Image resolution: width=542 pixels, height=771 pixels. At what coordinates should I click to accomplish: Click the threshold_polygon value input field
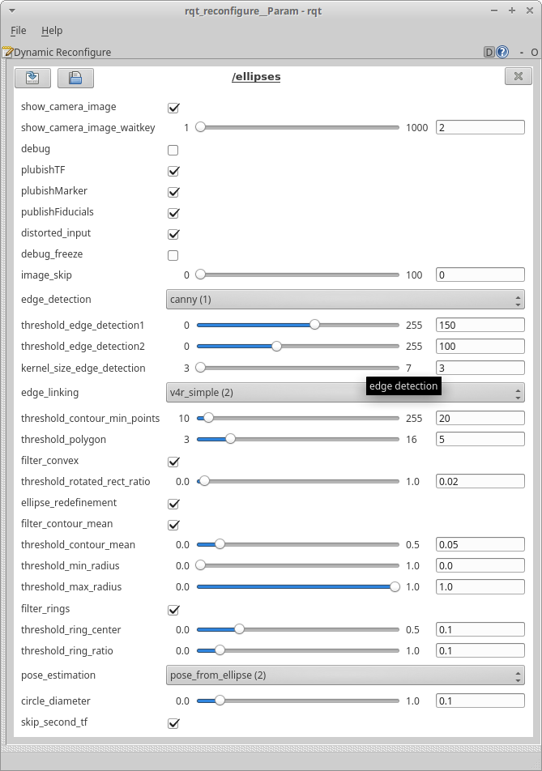(x=480, y=440)
